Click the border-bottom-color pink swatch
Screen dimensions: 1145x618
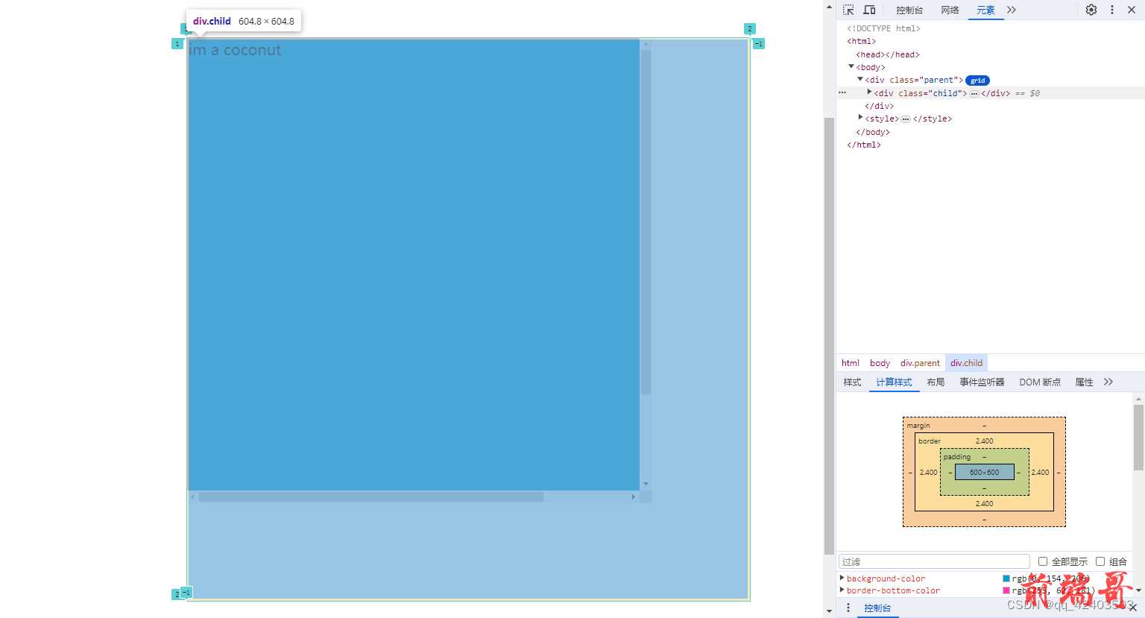click(x=1006, y=590)
